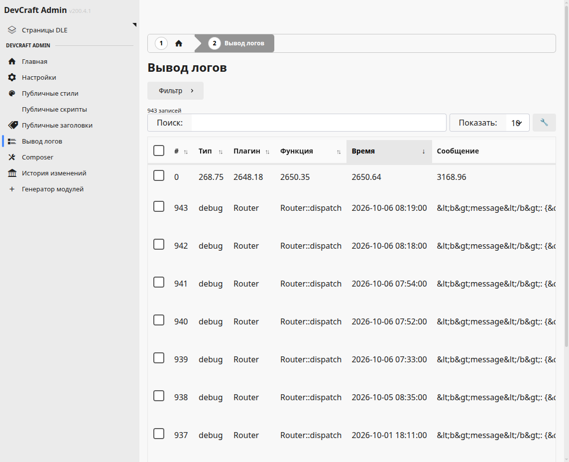Viewport: 569px width, 462px height.
Task: Select checkbox of log entry 940
Action: [x=159, y=320]
